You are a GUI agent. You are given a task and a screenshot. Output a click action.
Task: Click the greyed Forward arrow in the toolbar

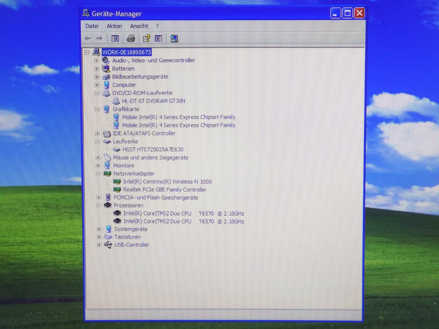point(99,38)
